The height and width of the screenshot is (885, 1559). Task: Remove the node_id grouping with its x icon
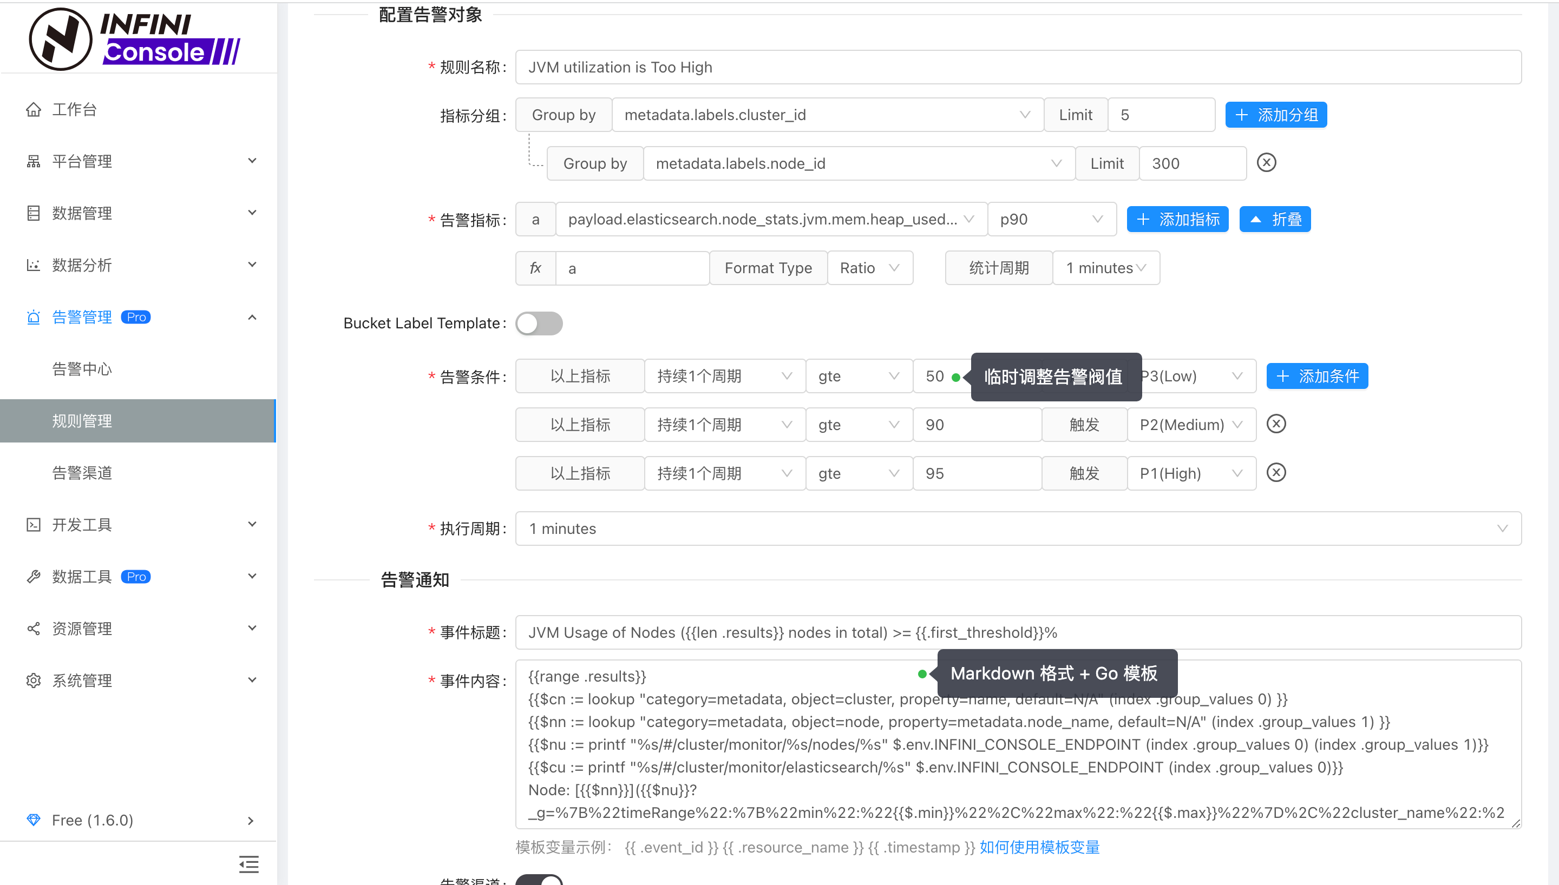tap(1266, 162)
